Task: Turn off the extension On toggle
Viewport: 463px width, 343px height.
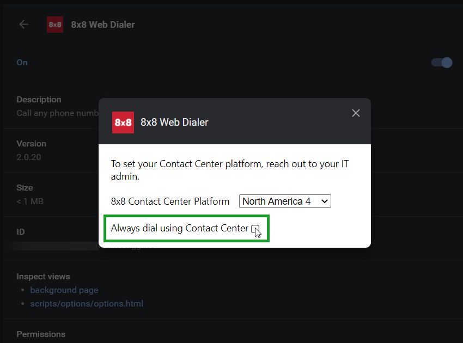Action: tap(442, 63)
